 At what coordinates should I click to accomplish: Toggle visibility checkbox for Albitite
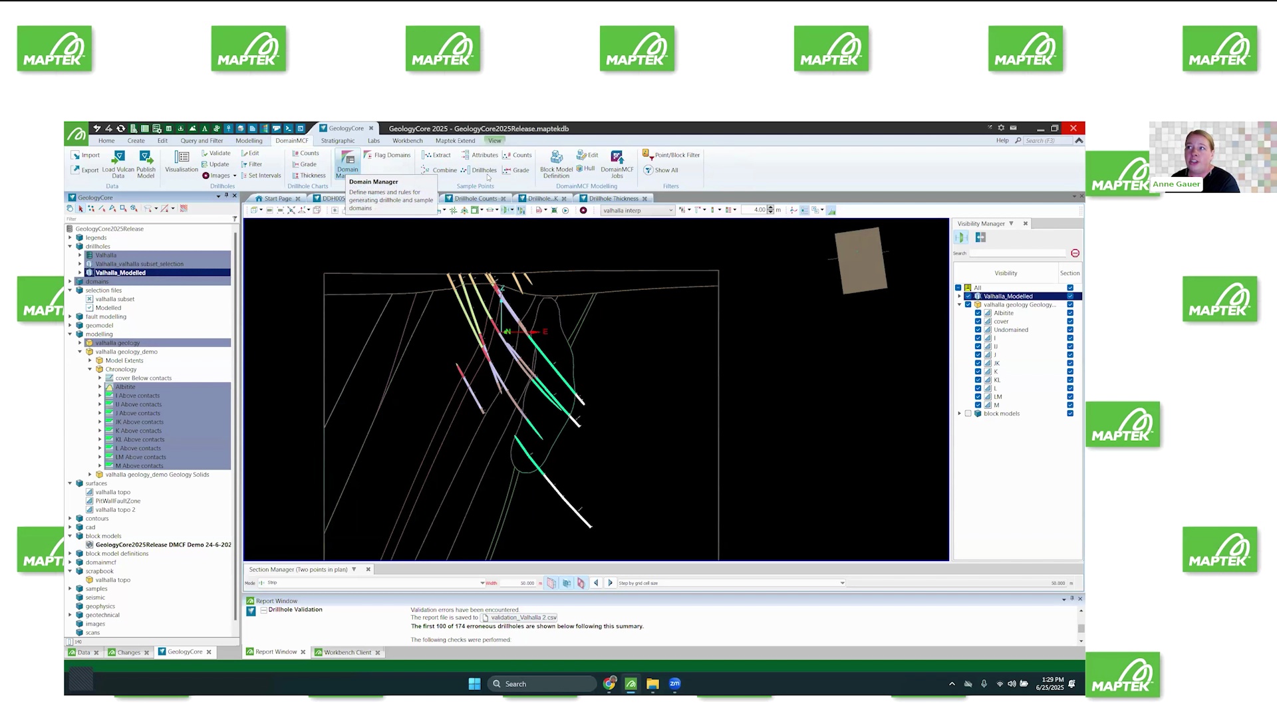coord(978,313)
